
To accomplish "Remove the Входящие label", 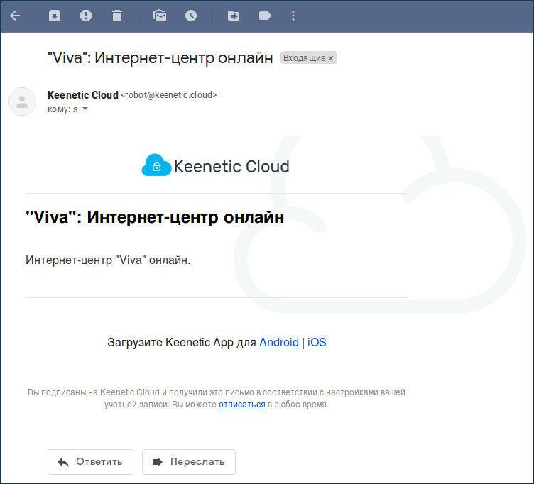I will click(331, 58).
